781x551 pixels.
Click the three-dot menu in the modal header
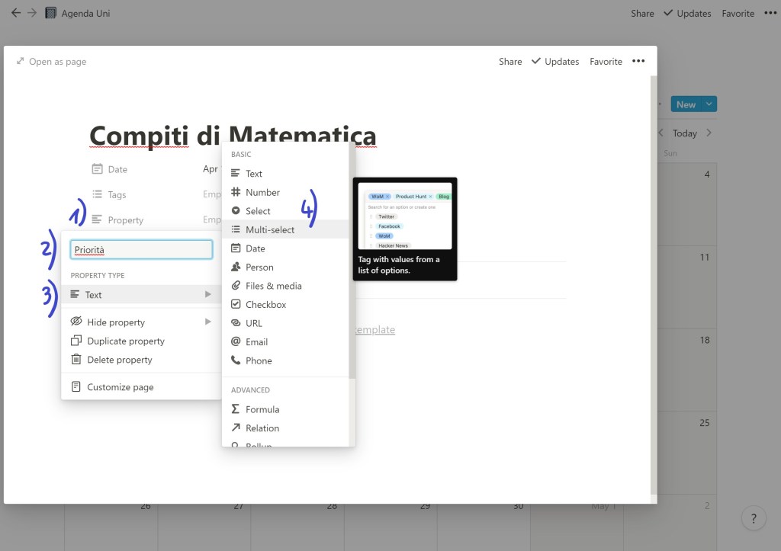[x=638, y=62]
